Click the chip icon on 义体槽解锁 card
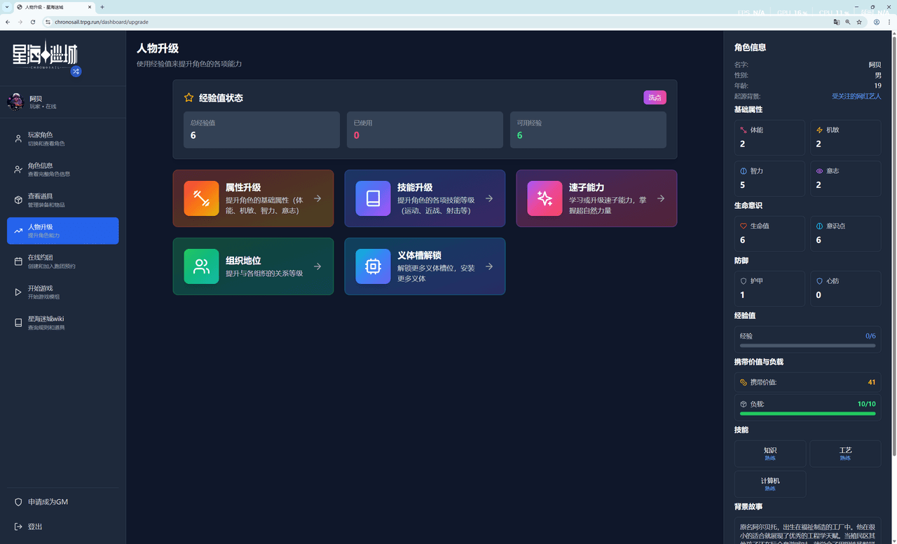 point(372,266)
